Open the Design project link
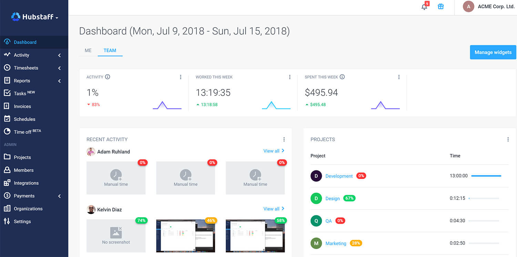 [x=333, y=198]
